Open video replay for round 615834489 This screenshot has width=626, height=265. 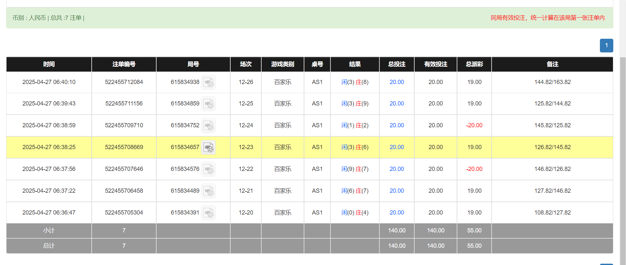(208, 191)
